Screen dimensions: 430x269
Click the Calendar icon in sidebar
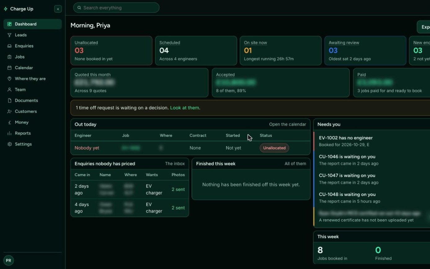9,68
